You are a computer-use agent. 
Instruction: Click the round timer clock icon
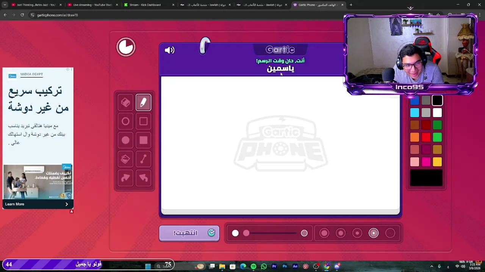pos(126,47)
